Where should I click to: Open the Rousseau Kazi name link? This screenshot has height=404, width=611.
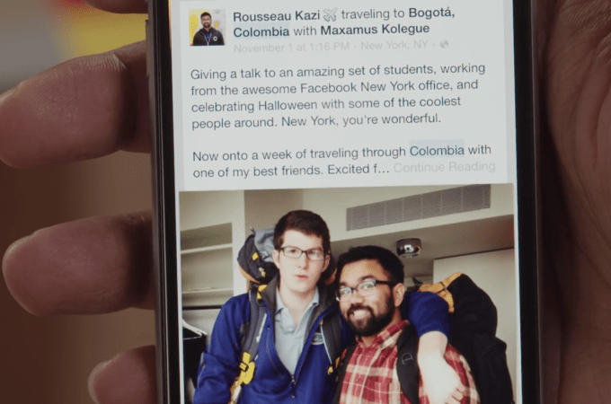pyautogui.click(x=276, y=16)
